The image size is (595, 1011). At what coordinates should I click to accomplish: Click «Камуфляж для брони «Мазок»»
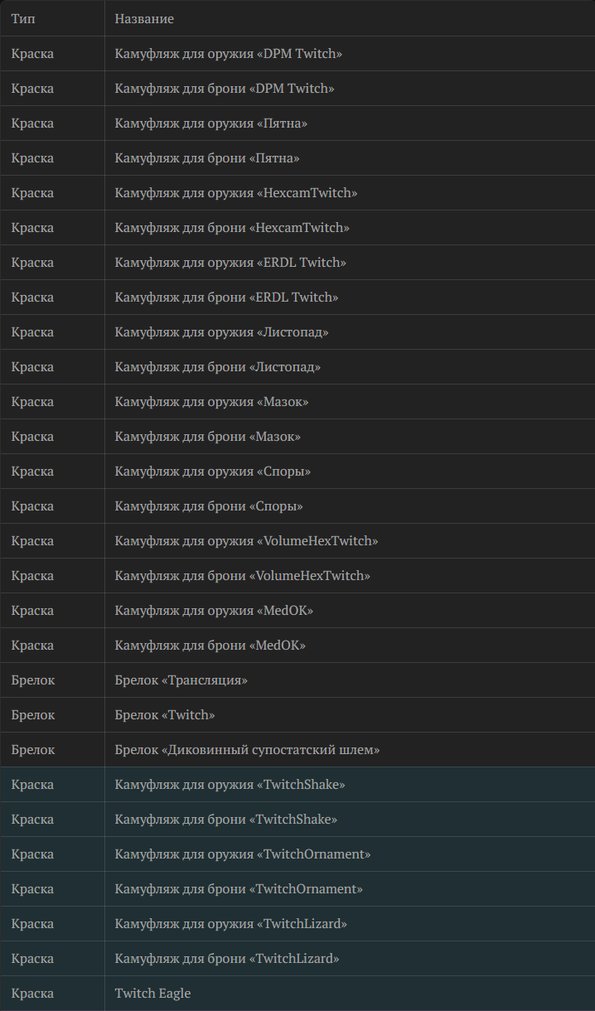[x=207, y=437]
